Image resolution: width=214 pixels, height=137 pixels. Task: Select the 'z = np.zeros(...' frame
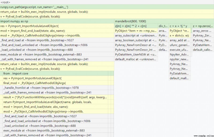tap(203, 26)
